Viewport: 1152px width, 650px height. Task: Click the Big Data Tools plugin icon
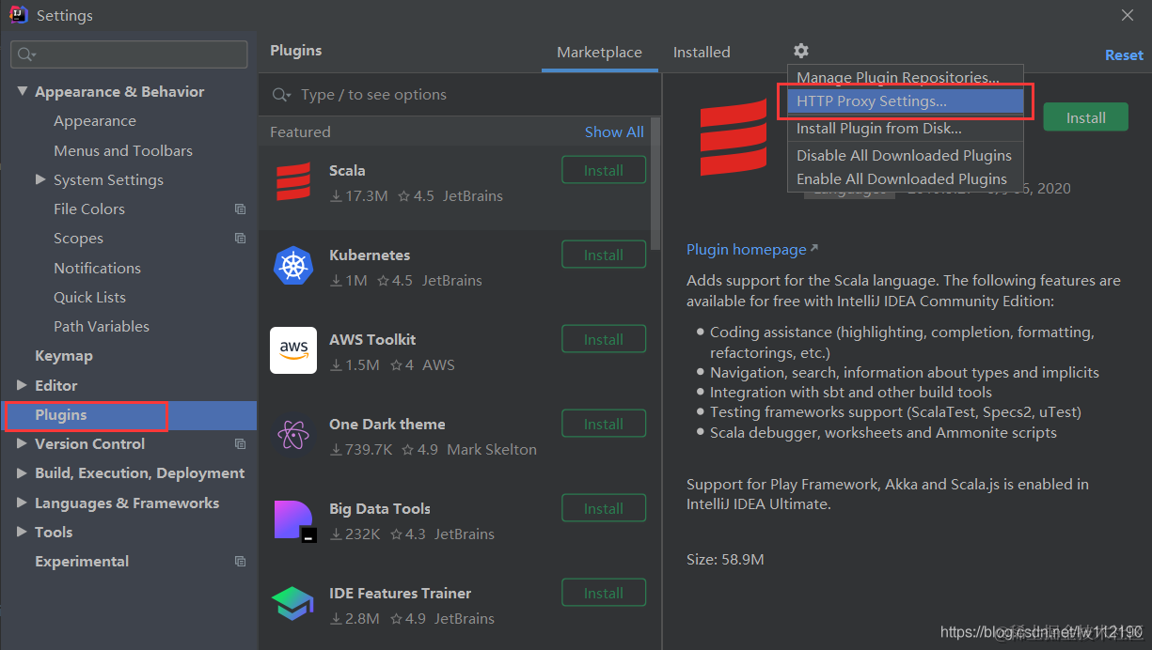tap(295, 521)
